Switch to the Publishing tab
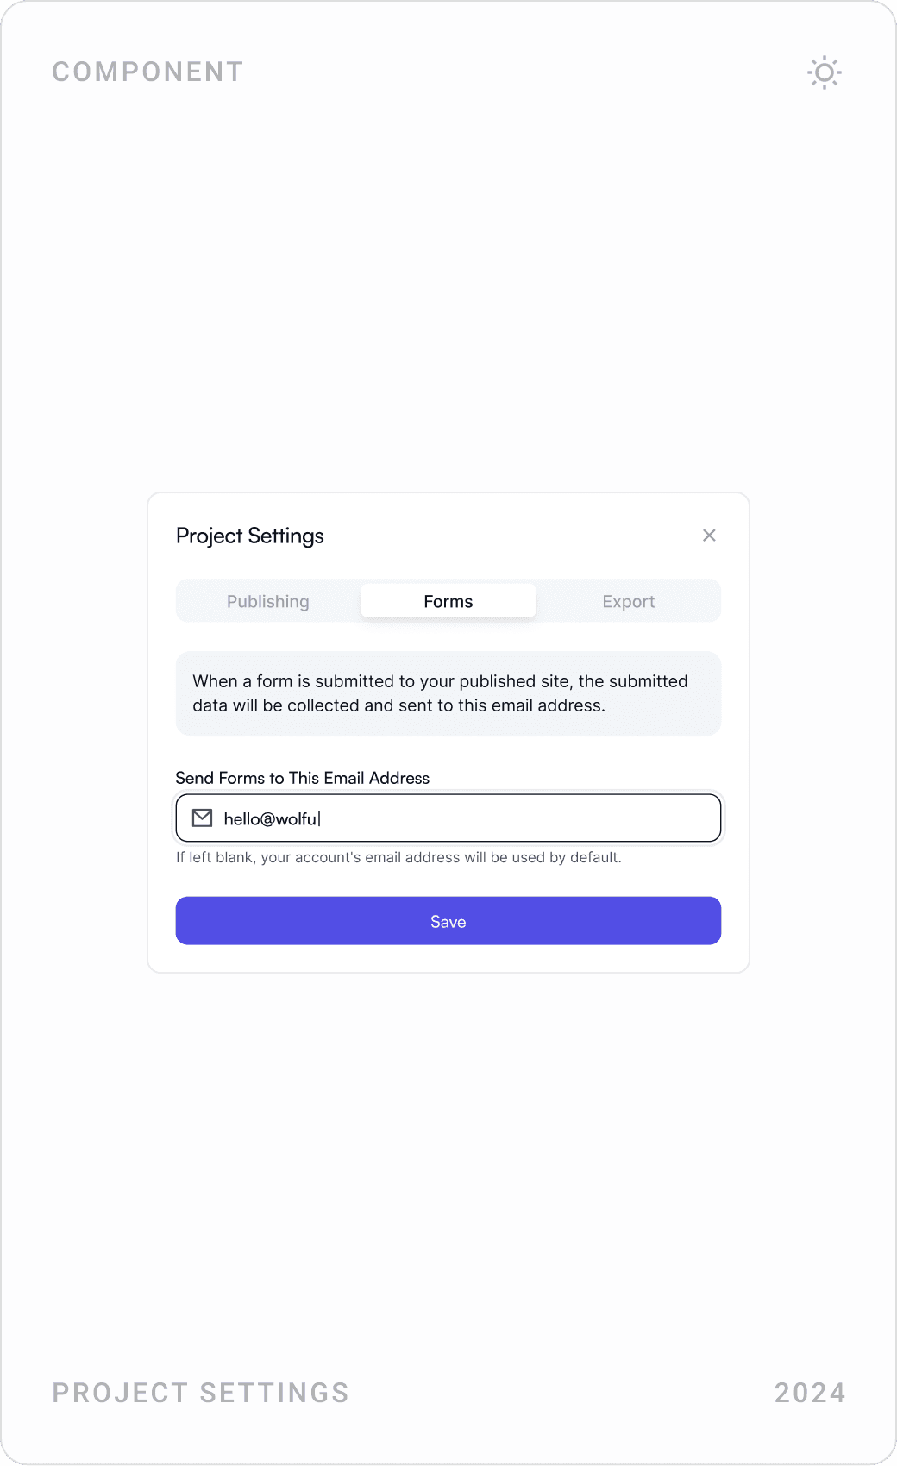This screenshot has height=1466, width=897. point(267,601)
